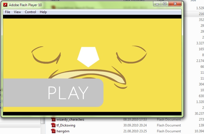Click date 30.09.2010 20:24 in Explorer list
Screen dimensions: 204x134
[x=135, y=125]
